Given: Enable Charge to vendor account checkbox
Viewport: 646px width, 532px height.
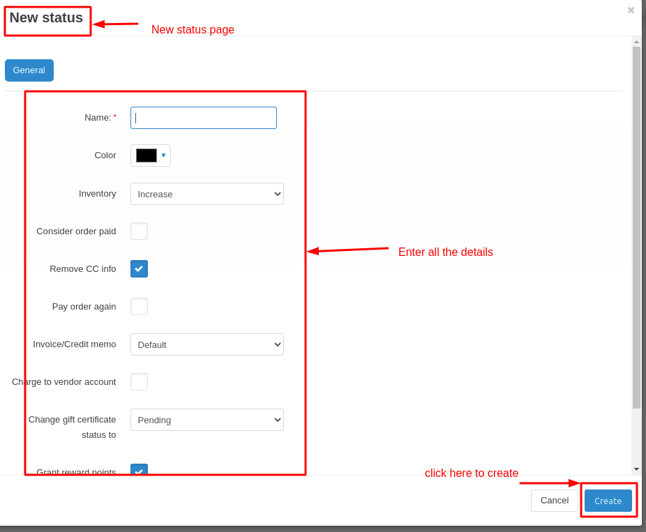Looking at the screenshot, I should click(139, 382).
